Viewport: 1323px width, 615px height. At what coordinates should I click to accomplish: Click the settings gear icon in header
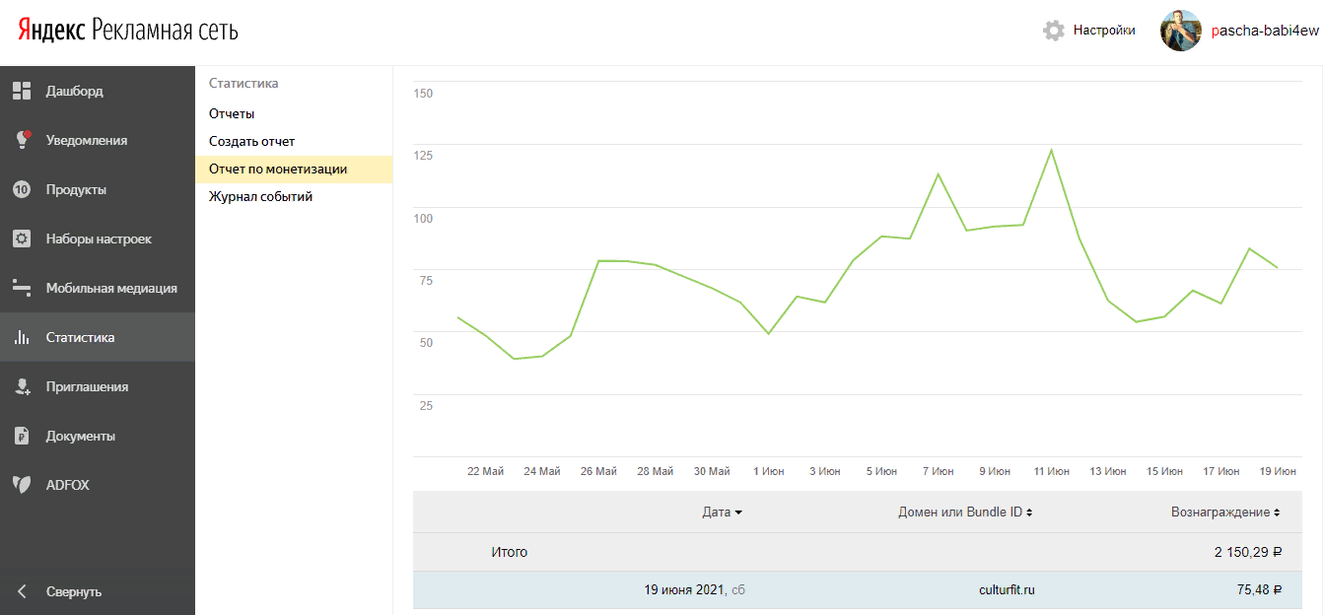(x=1054, y=31)
